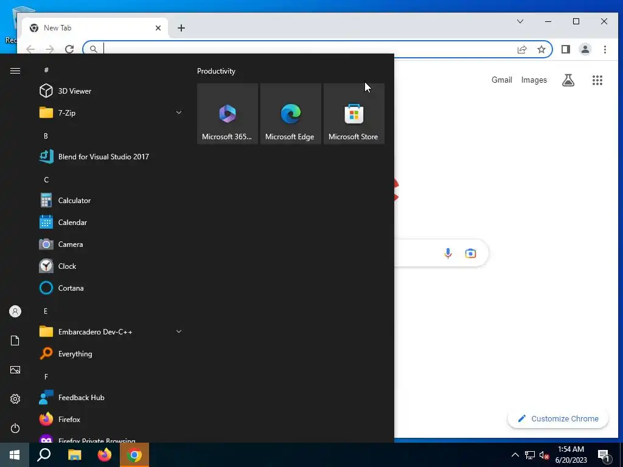The width and height of the screenshot is (623, 467).
Task: Click the Productivity group header
Action: coord(216,71)
